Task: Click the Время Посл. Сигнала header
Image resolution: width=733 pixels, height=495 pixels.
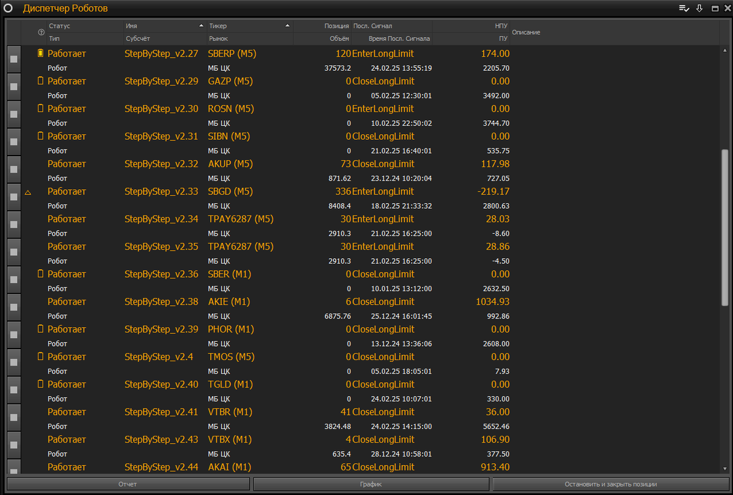Action: click(x=399, y=38)
